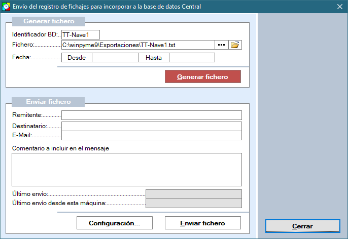Click the application icon in the title bar
The image size is (348, 239).
click(x=6, y=7)
